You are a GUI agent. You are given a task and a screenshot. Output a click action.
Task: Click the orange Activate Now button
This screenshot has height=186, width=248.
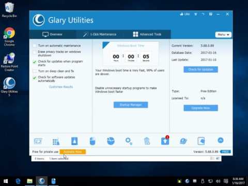click(x=73, y=152)
